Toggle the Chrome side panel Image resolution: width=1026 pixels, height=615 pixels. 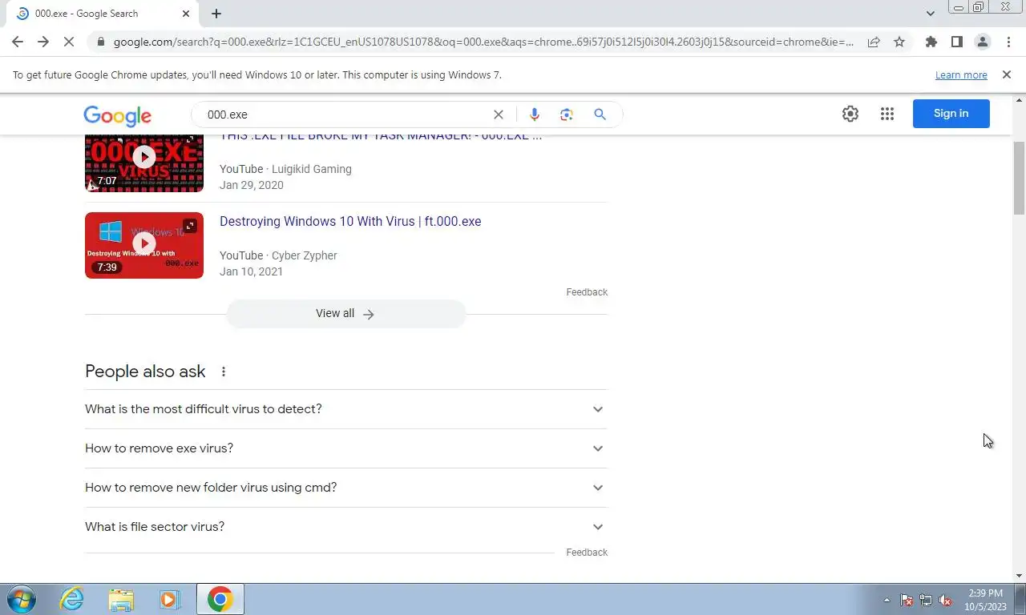pyautogui.click(x=956, y=42)
